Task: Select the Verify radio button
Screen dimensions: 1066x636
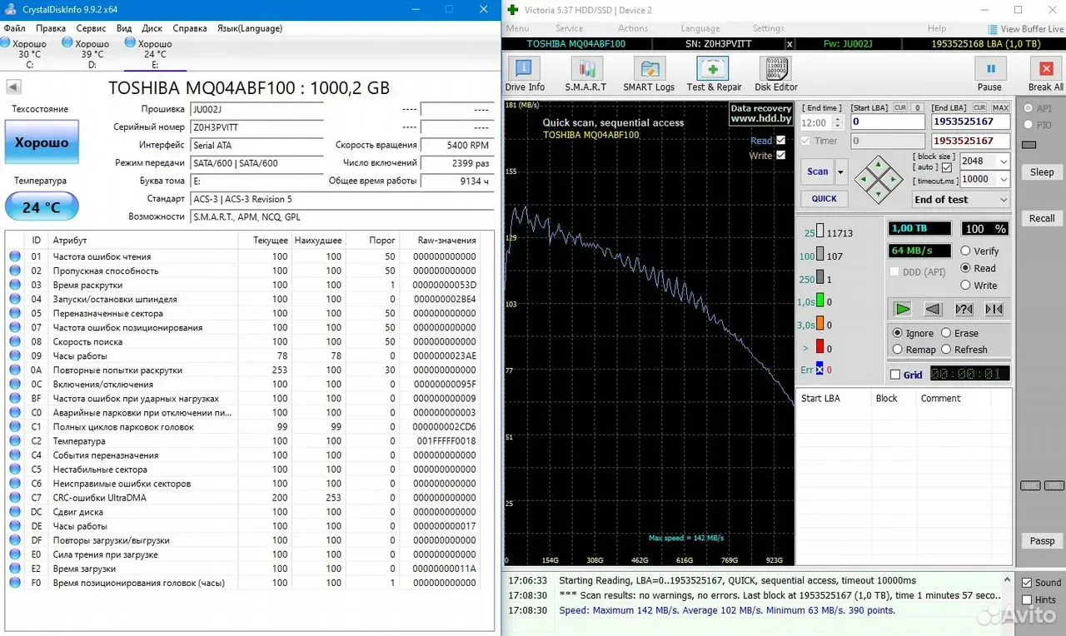Action: point(966,251)
